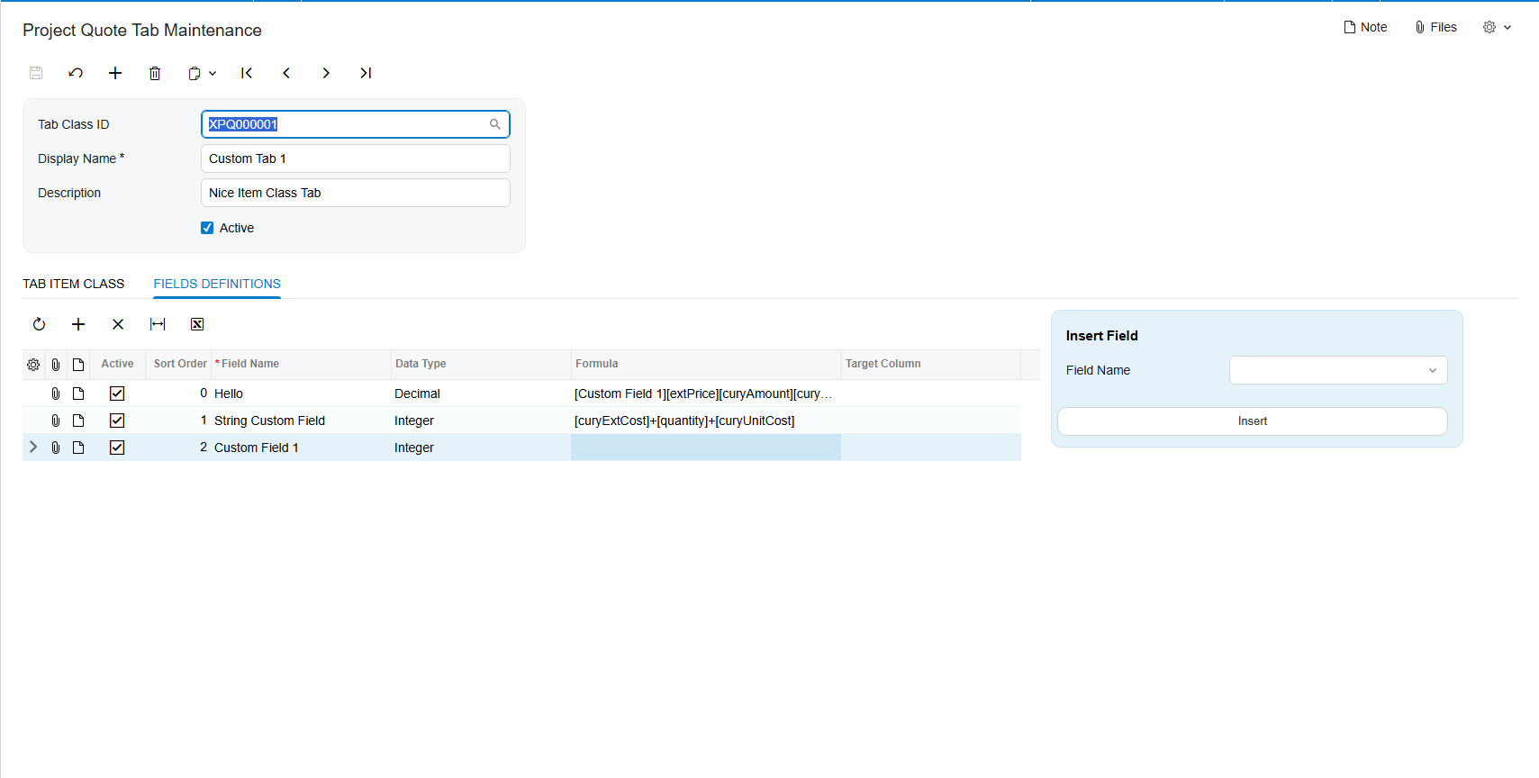Select the FIELDS DEFINITIONS tab
Image resolution: width=1539 pixels, height=778 pixels.
[217, 284]
